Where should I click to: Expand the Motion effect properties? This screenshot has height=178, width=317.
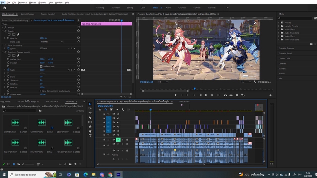coord(3,28)
